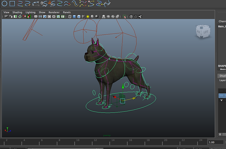
Task: Click the BACK face of ViewCube
Action: pyautogui.click(x=198, y=32)
